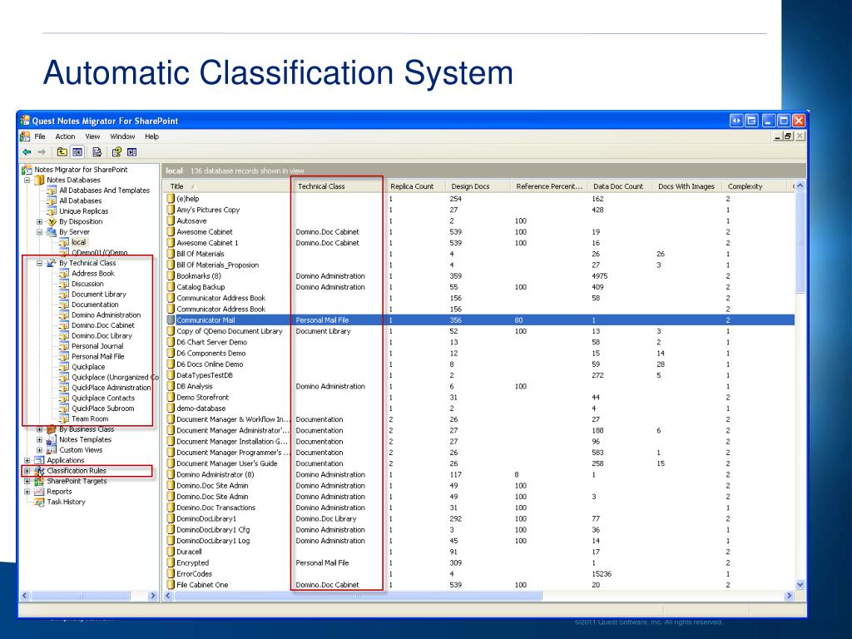This screenshot has height=639, width=852.
Task: Click the Notes Databases node icon
Action: (39, 180)
